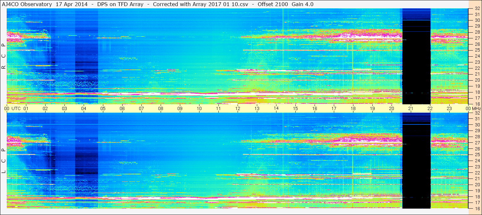Click '28' MHz tick on LCP panel scale
This screenshot has width=482, height=215.
[x=477, y=137]
